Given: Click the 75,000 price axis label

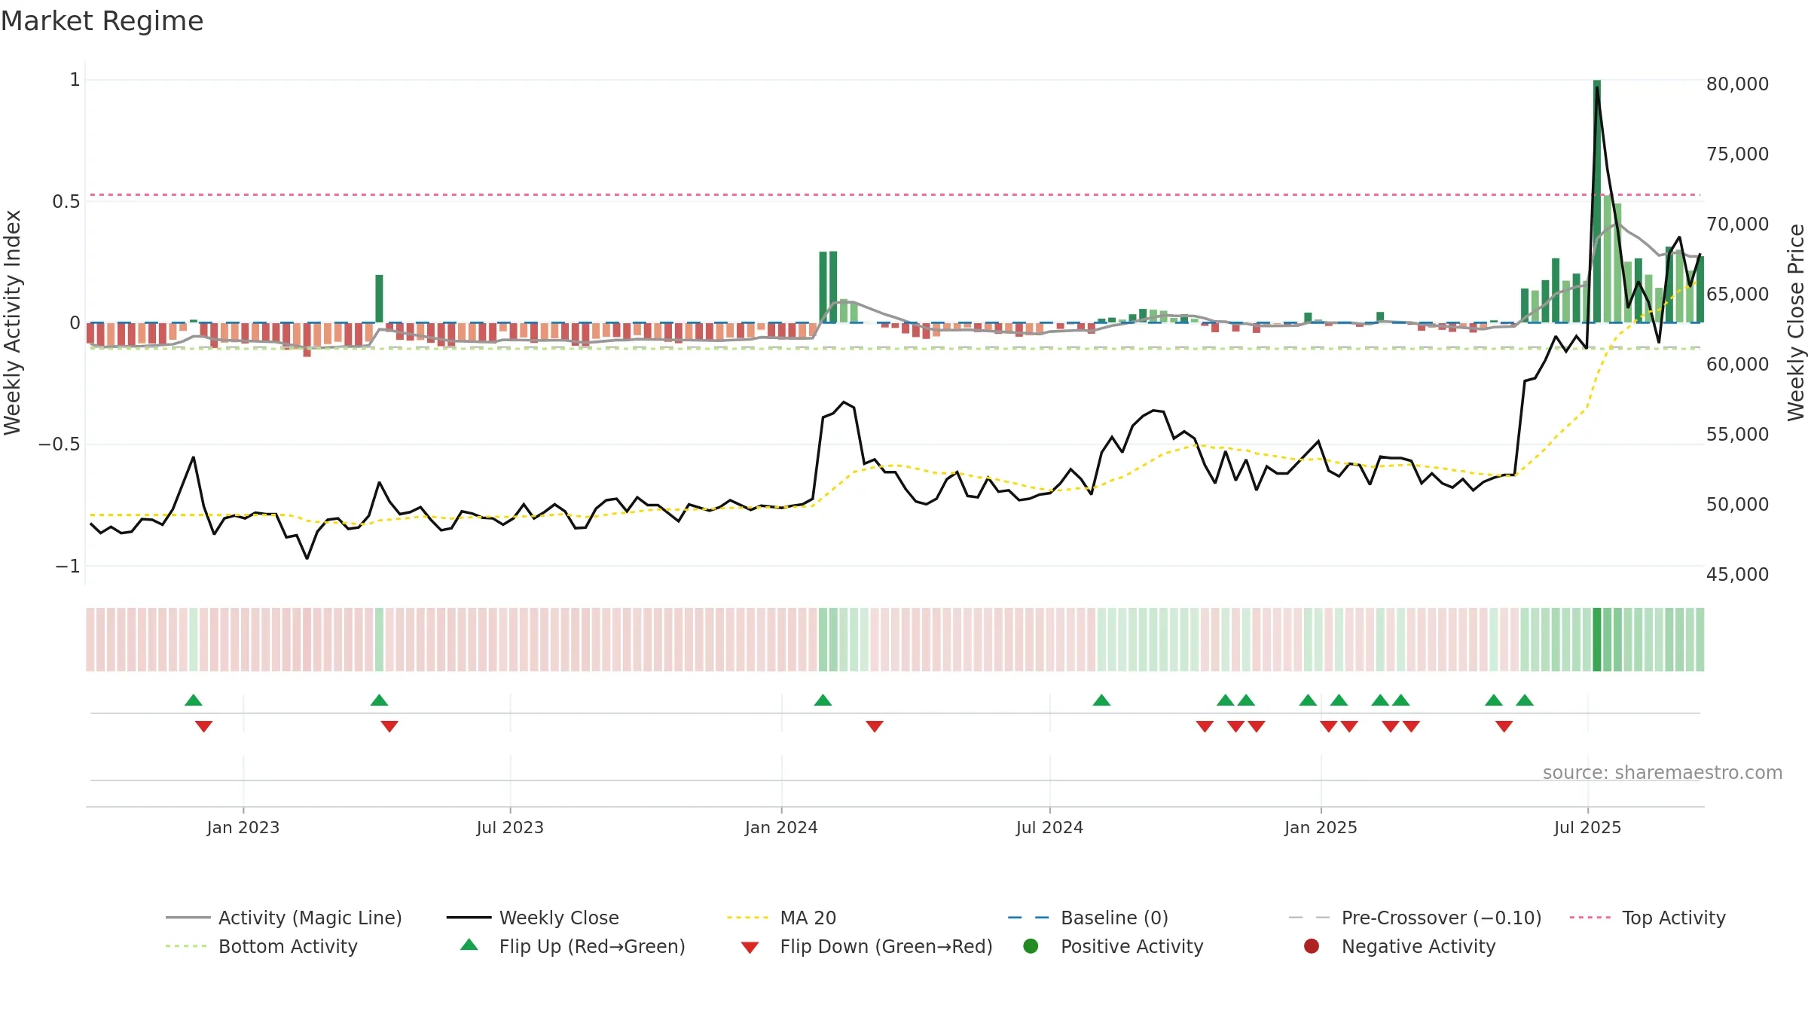Looking at the screenshot, I should (x=1737, y=154).
